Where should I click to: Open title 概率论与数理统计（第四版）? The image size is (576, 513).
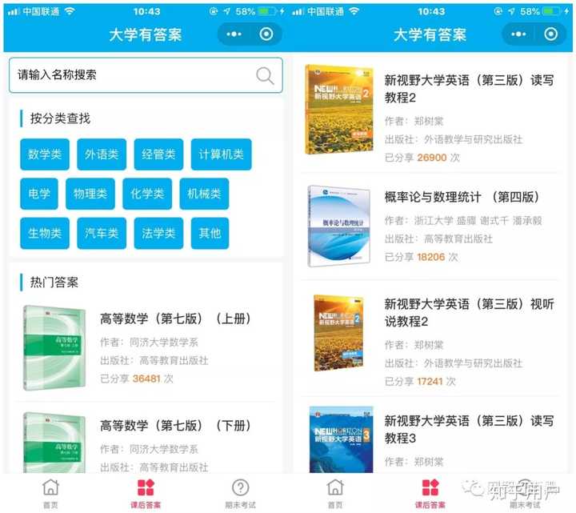pyautogui.click(x=462, y=197)
